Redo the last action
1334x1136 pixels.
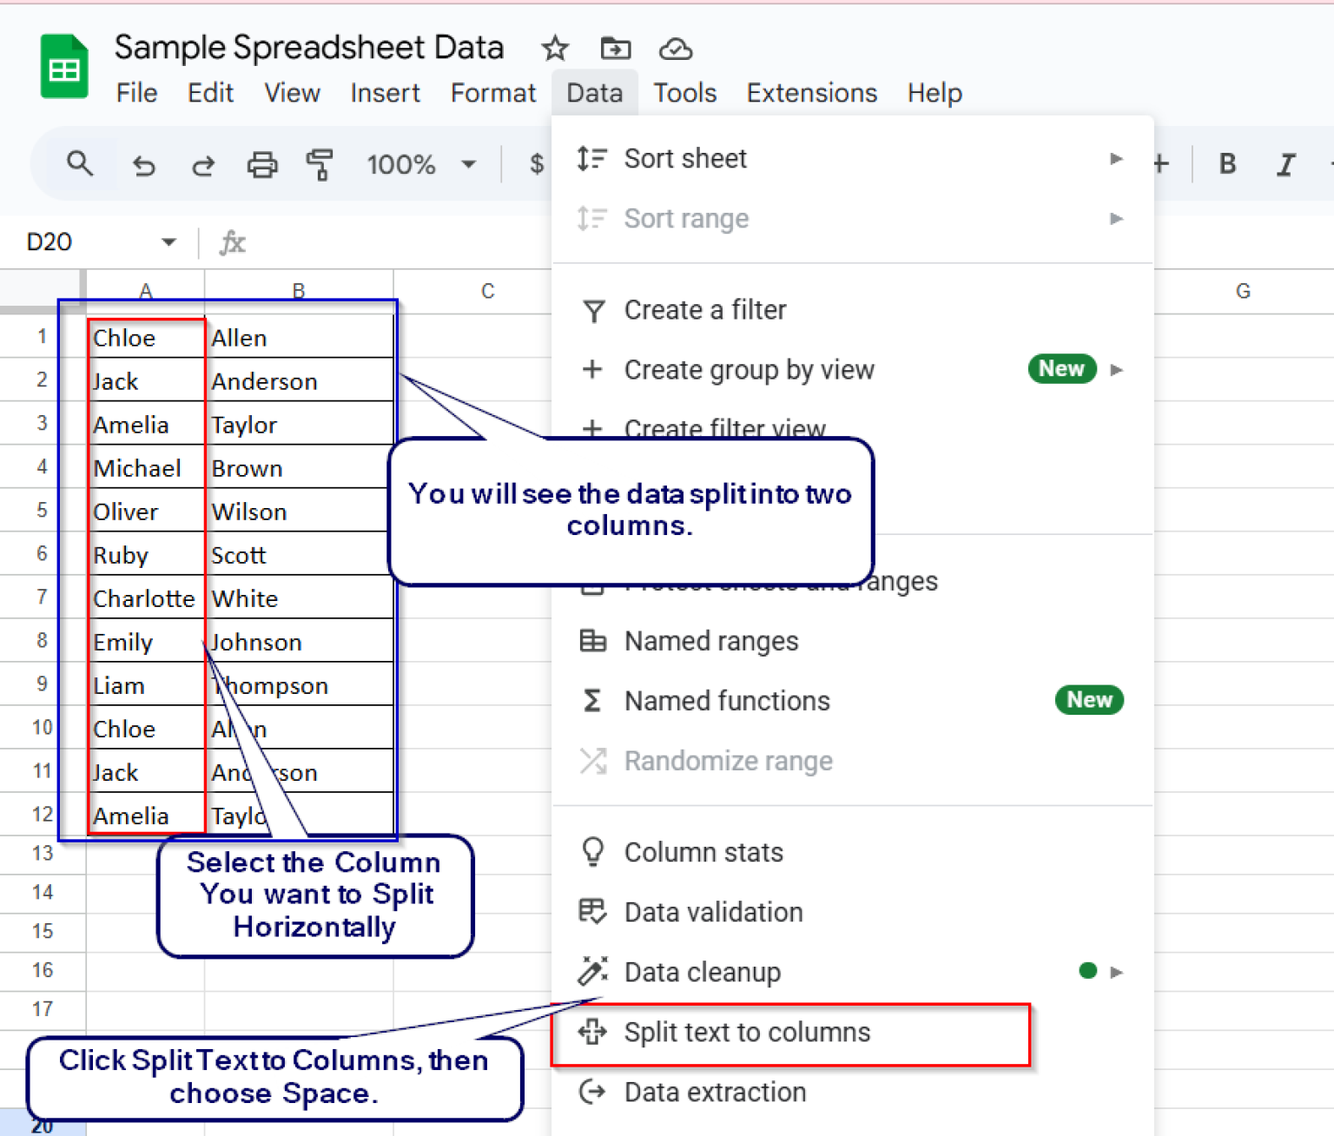click(x=202, y=163)
